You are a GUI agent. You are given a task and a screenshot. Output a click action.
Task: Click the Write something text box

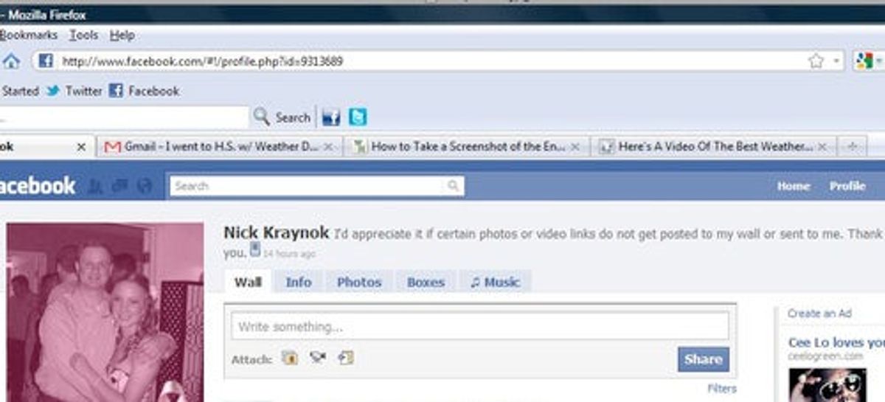click(x=480, y=326)
